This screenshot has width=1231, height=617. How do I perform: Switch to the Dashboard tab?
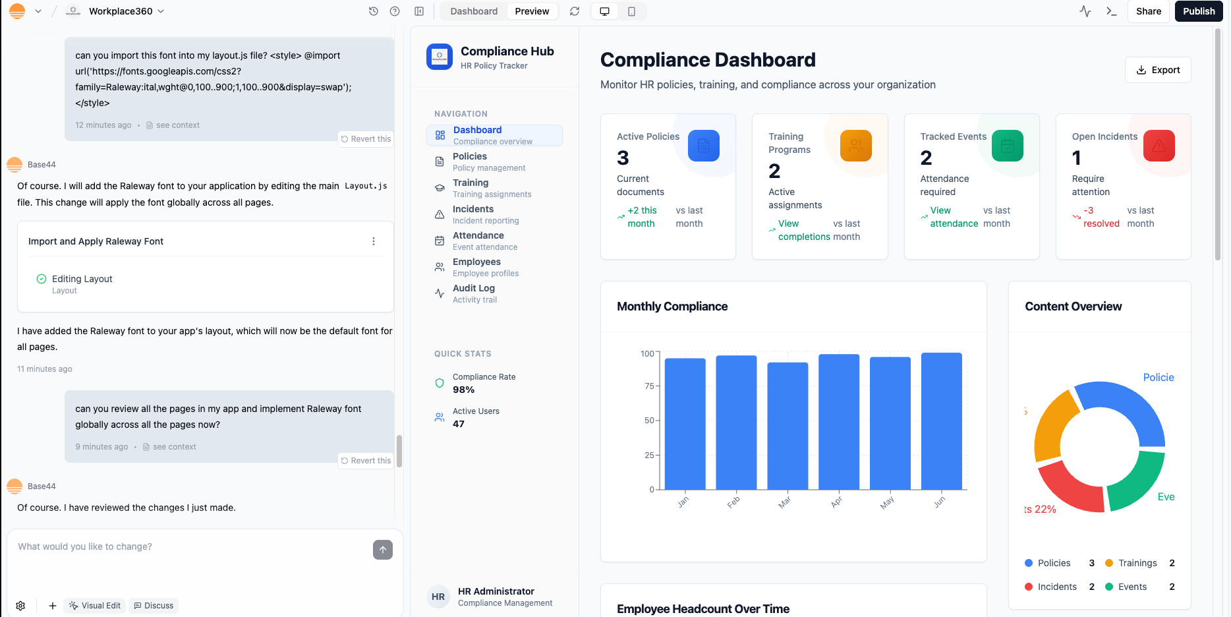(x=474, y=11)
